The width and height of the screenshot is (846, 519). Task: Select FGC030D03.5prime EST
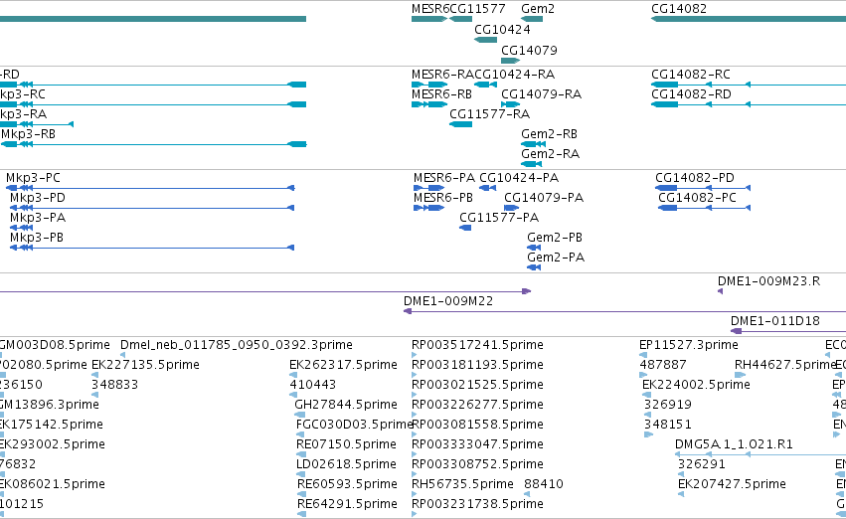coord(300,434)
